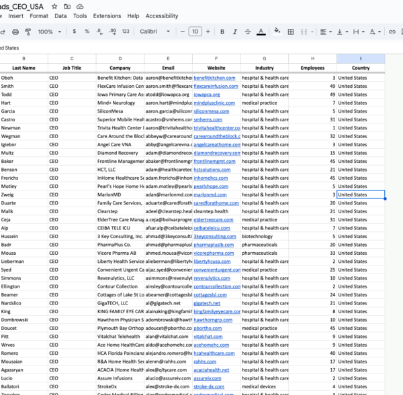
Task: Decrease font size with minus button
Action: pos(183,32)
